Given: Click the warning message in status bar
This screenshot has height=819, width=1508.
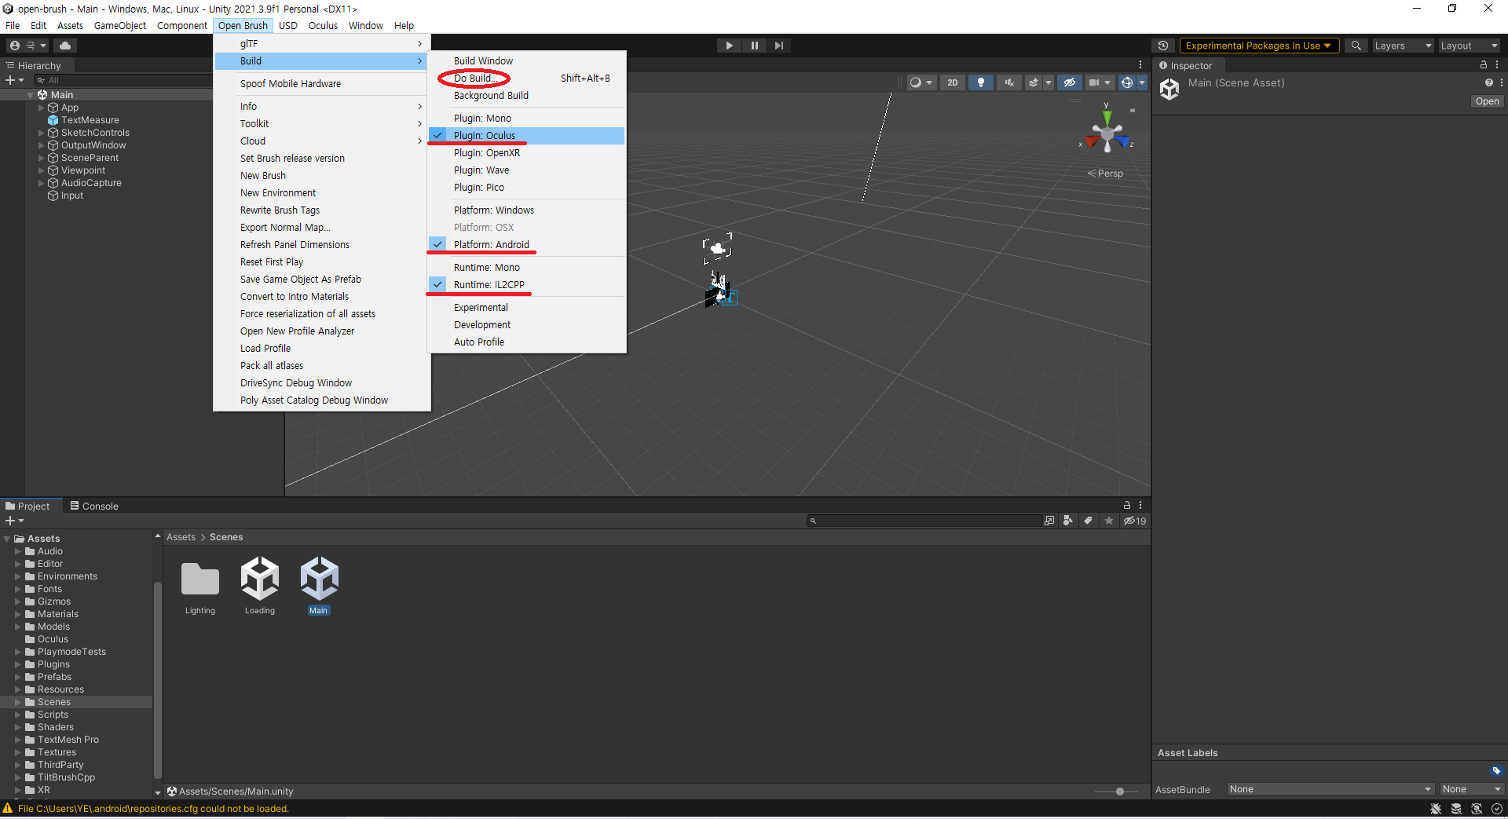Looking at the screenshot, I should 153,809.
